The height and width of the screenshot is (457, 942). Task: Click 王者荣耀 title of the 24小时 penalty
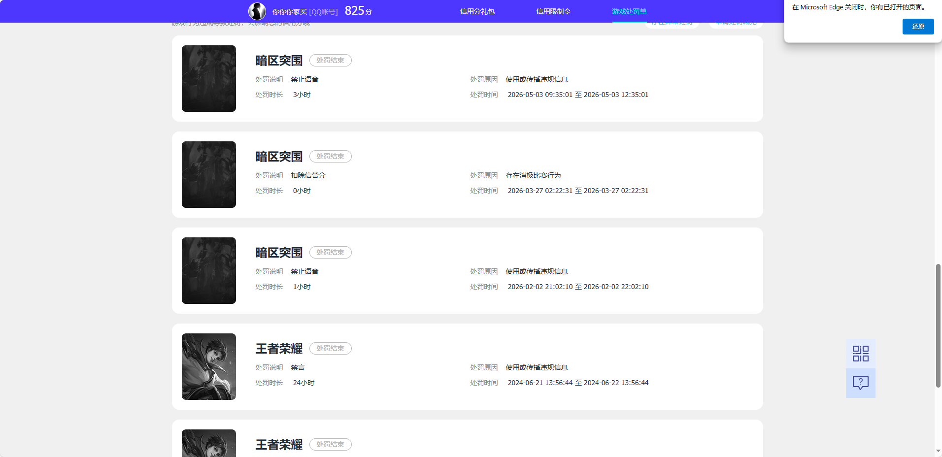click(x=279, y=349)
